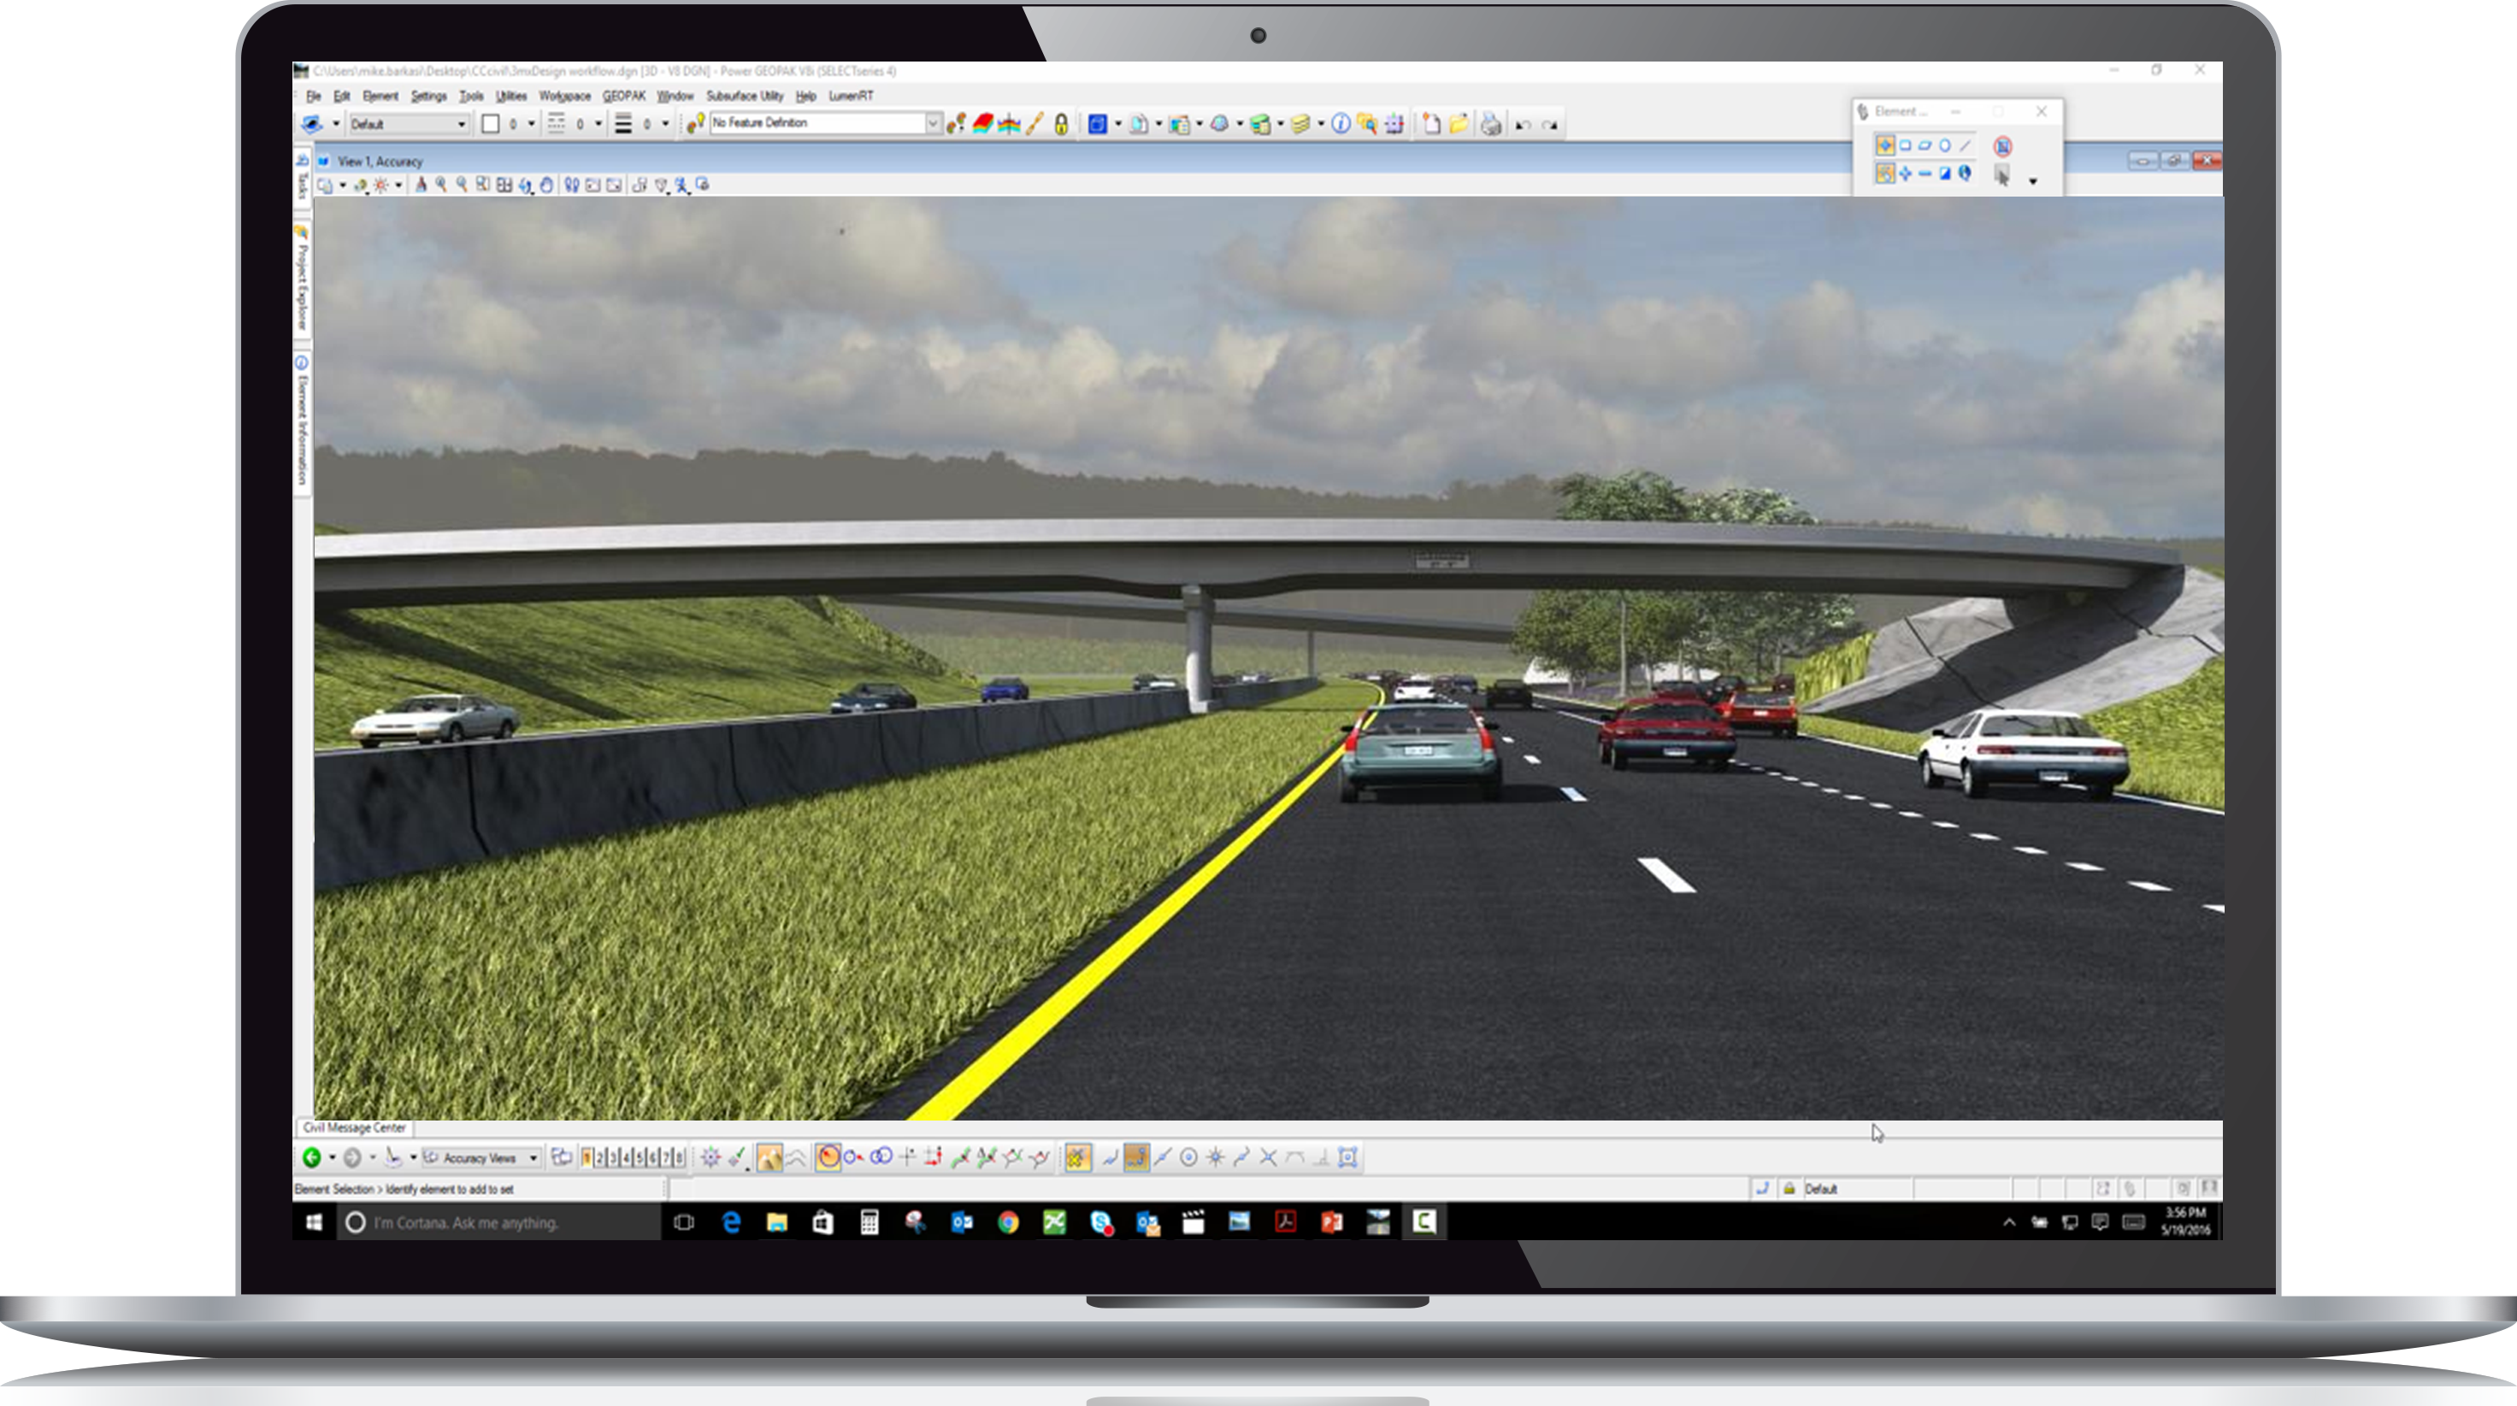Select the Pan View hand tool

[547, 185]
